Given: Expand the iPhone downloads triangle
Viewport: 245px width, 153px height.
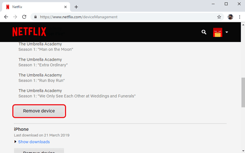Looking at the screenshot, I should click(x=15, y=142).
